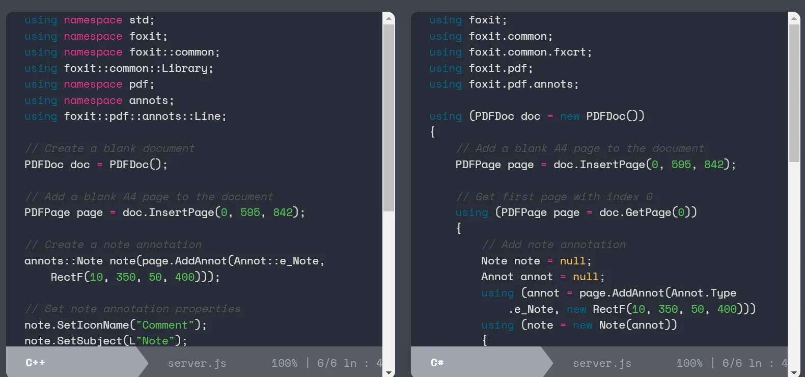
Task: Click the down arrow of right panel scrollbar
Action: click(x=794, y=372)
